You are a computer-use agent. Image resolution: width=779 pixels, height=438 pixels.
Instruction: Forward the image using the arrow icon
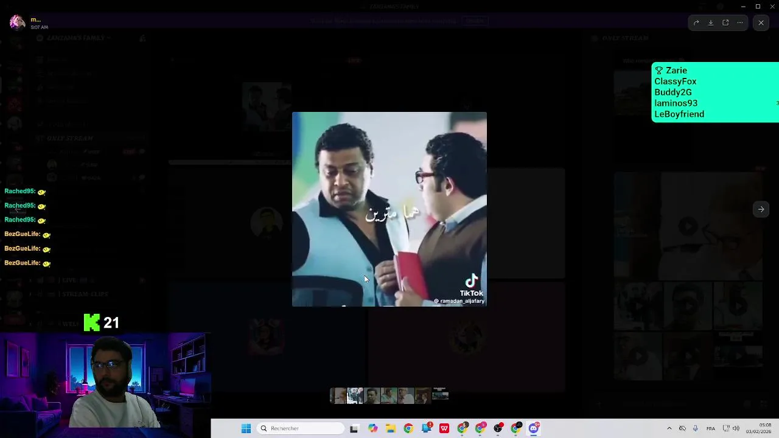coord(696,23)
